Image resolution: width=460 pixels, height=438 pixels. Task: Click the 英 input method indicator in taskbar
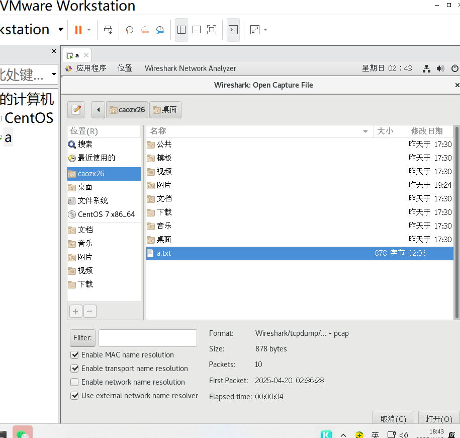375,435
